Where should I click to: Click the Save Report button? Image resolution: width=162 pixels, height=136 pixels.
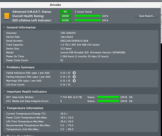147,16
